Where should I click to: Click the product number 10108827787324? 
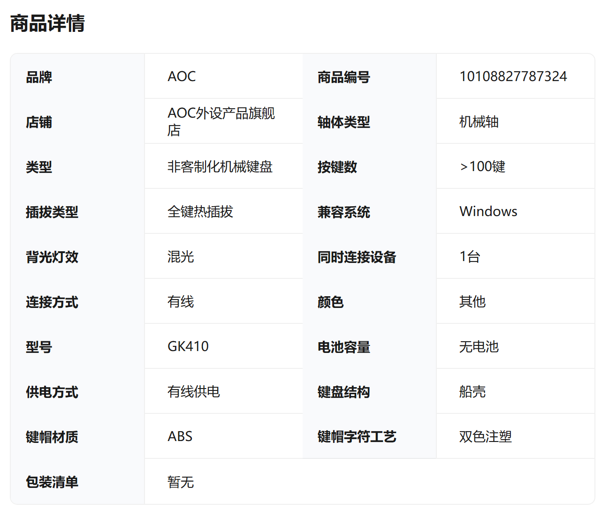point(513,76)
